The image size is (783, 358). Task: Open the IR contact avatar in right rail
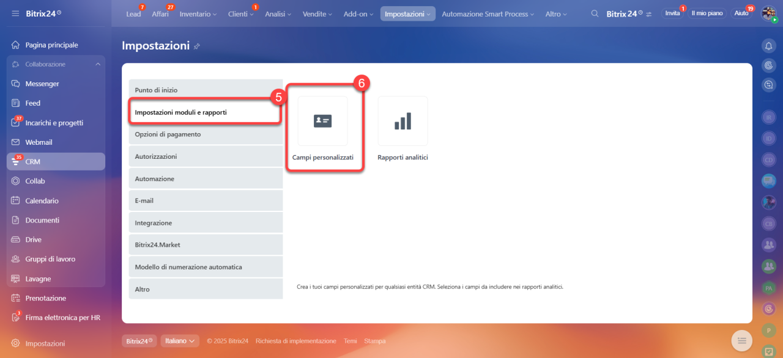tap(769, 117)
